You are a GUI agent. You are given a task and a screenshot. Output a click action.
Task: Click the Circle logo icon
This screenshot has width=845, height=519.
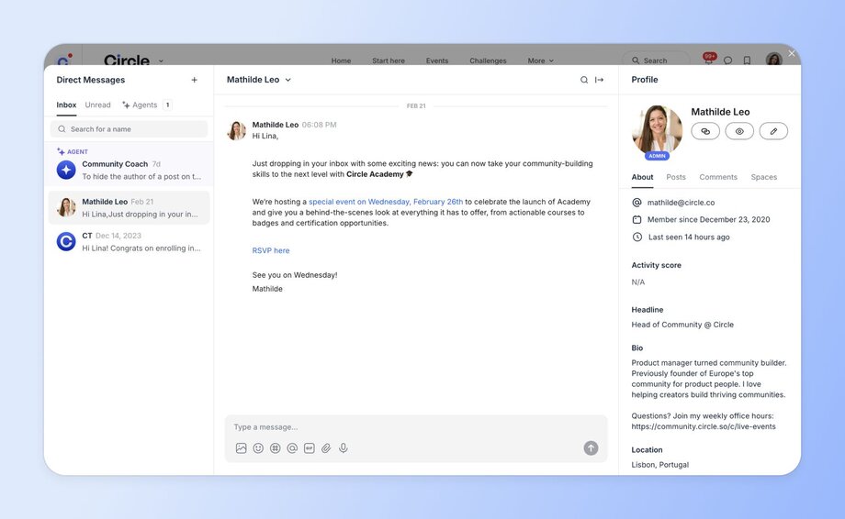point(64,61)
